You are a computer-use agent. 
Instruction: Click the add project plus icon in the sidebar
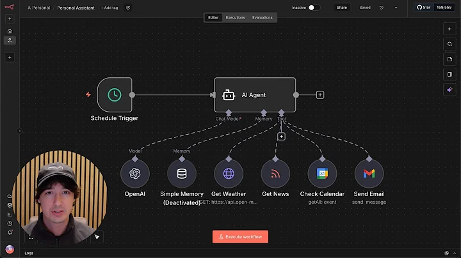coord(10,57)
